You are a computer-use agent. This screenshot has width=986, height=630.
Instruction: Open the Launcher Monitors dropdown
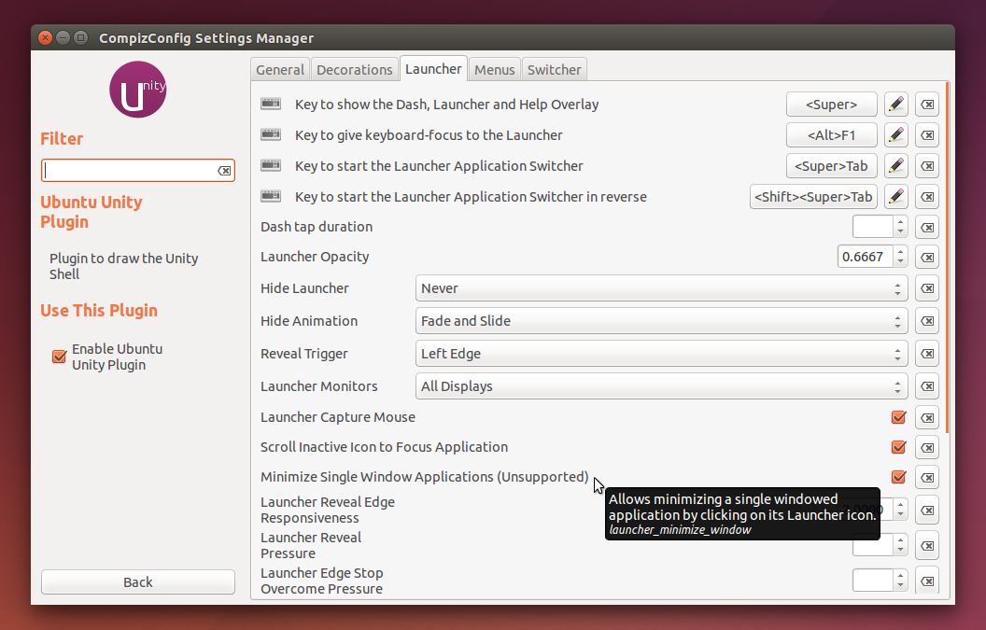pyautogui.click(x=661, y=386)
